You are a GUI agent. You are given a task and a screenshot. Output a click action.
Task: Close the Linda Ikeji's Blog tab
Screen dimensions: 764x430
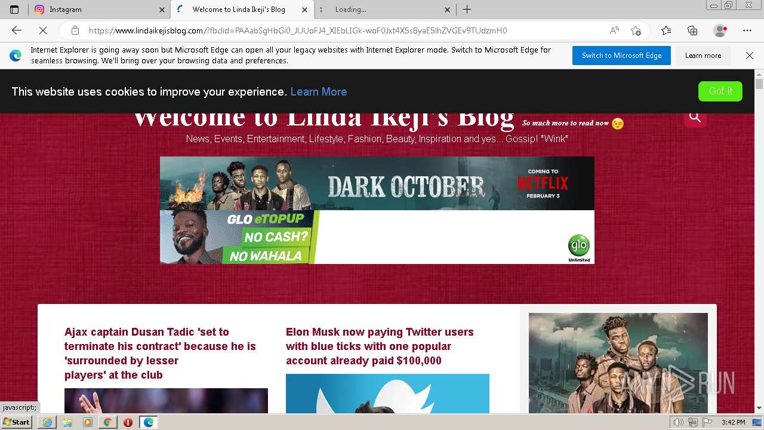[x=304, y=10]
